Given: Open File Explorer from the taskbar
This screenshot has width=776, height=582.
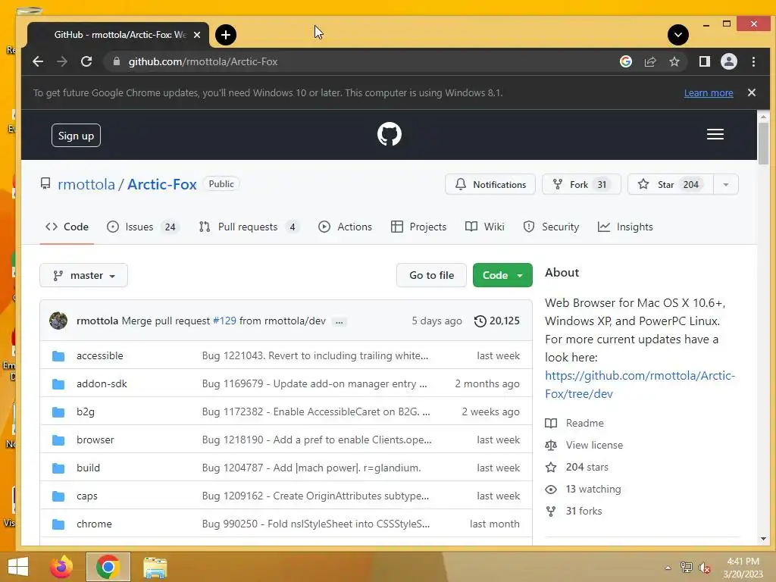Looking at the screenshot, I should pyautogui.click(x=155, y=567).
